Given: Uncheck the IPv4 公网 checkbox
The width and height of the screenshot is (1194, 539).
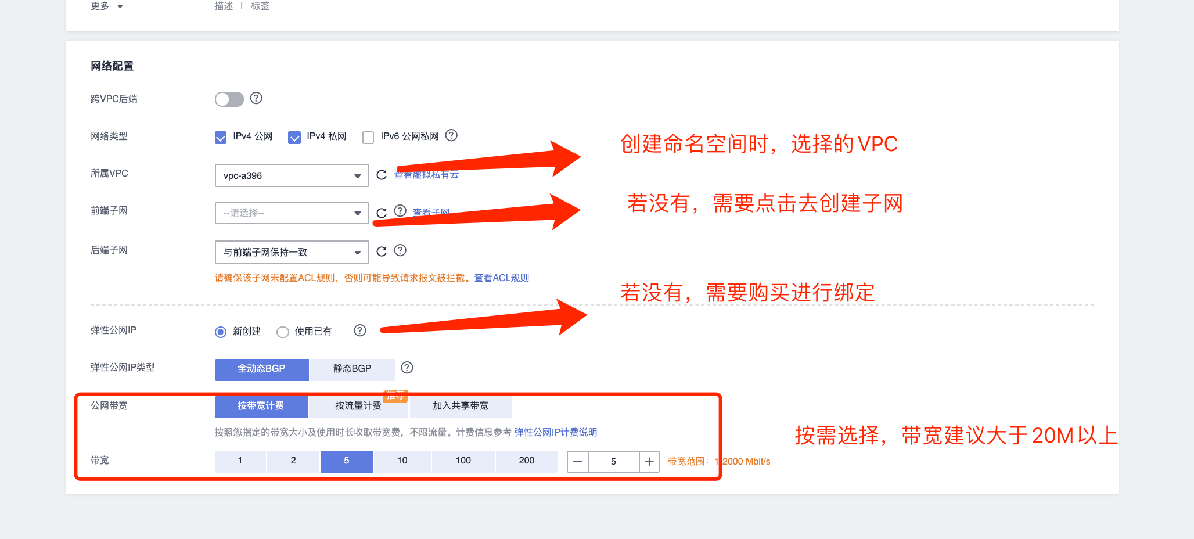Looking at the screenshot, I should (x=221, y=137).
